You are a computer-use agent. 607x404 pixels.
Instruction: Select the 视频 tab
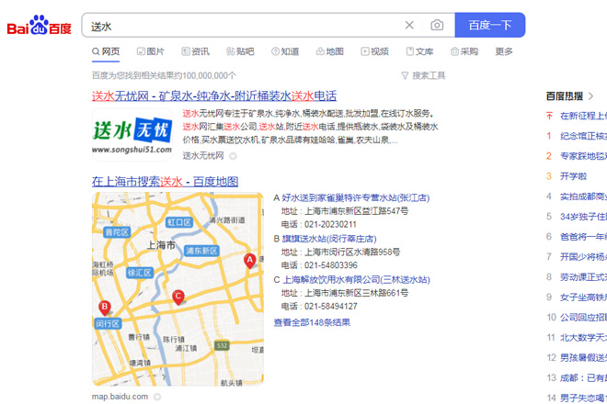pos(374,51)
